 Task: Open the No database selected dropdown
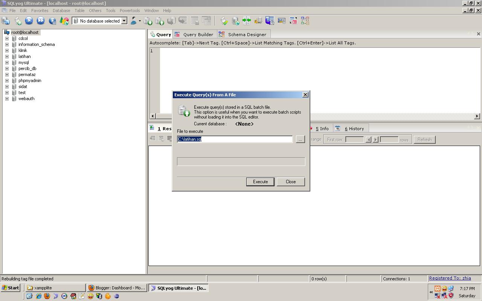(x=124, y=21)
